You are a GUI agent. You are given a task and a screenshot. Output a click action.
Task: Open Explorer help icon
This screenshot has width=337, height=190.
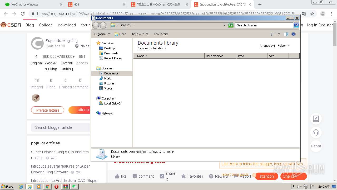(x=294, y=34)
